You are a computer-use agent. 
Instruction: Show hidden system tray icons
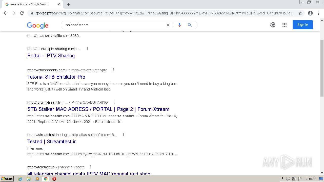(x=282, y=179)
